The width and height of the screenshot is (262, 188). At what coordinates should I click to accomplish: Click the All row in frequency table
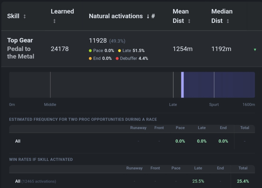click(x=132, y=141)
